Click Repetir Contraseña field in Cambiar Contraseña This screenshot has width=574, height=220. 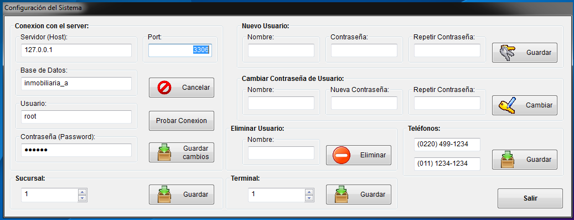point(447,103)
